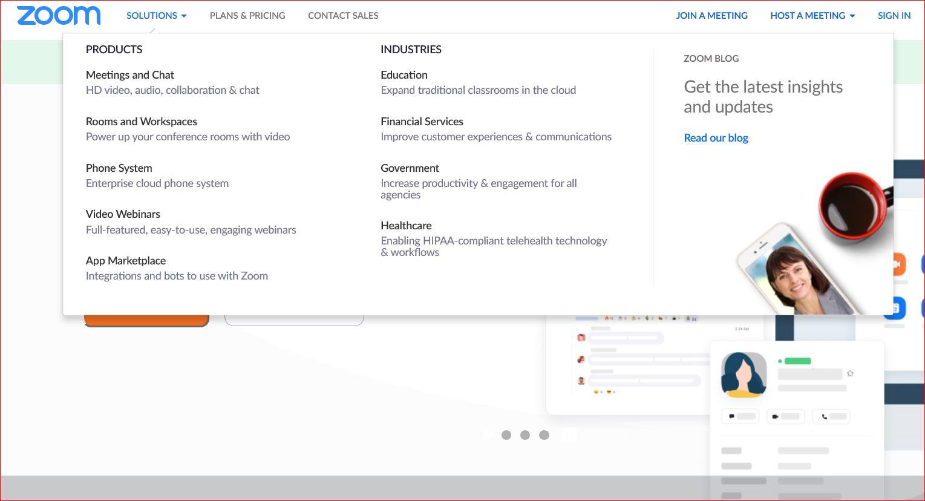Select the Education industry
The height and width of the screenshot is (501, 925).
404,75
